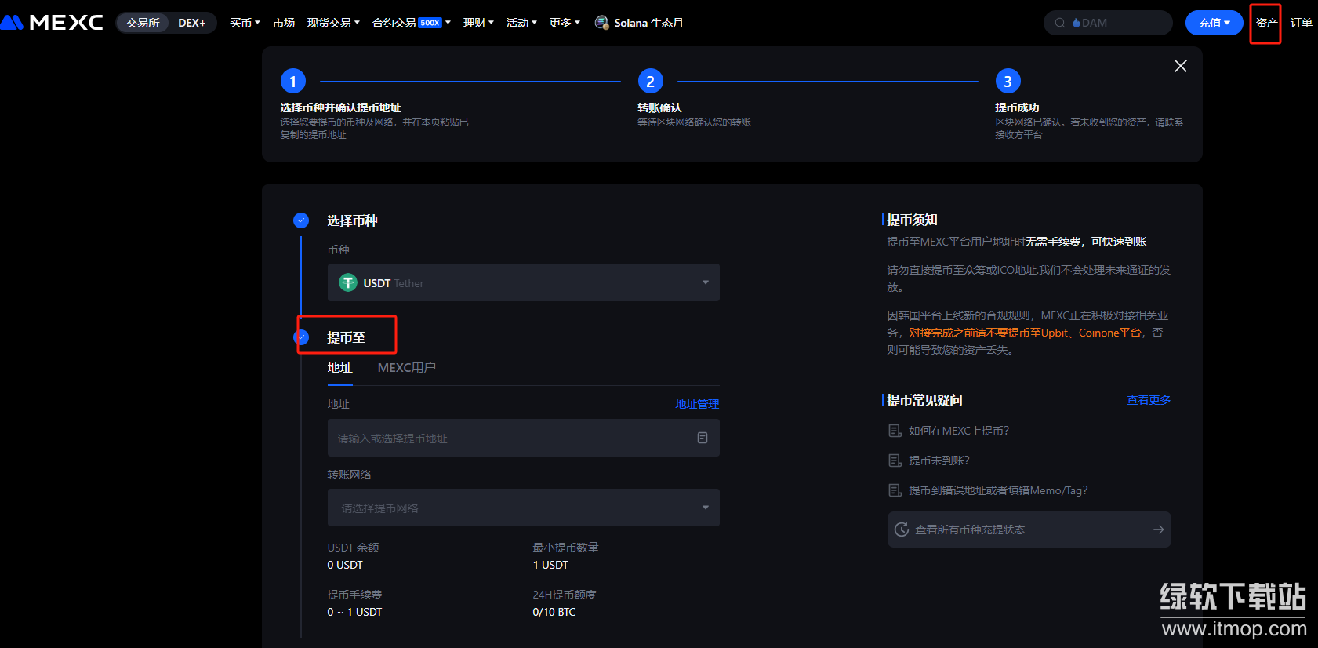Screen dimensions: 1318x648
Task: Expand the 充值 deposit dropdown button
Action: tap(1214, 23)
